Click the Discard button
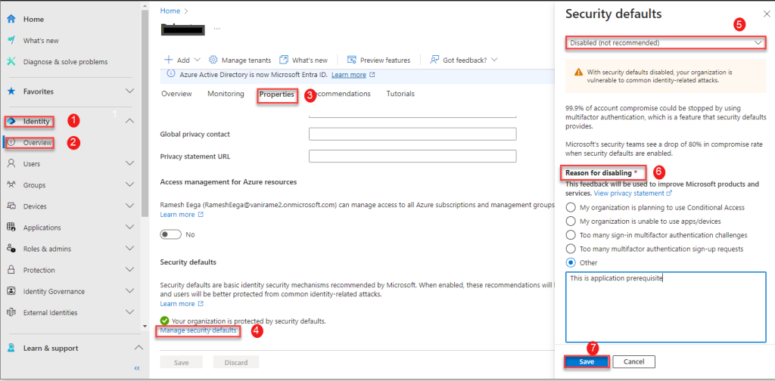 [x=236, y=363]
